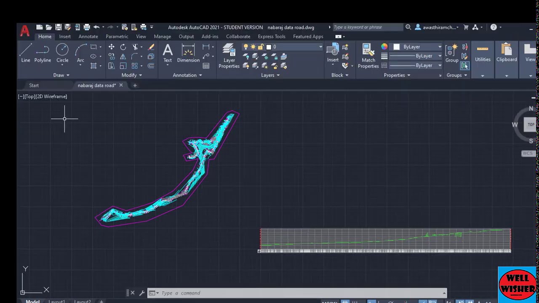539x303 pixels.
Task: Click the new drawing tab plus button
Action: pyautogui.click(x=135, y=85)
